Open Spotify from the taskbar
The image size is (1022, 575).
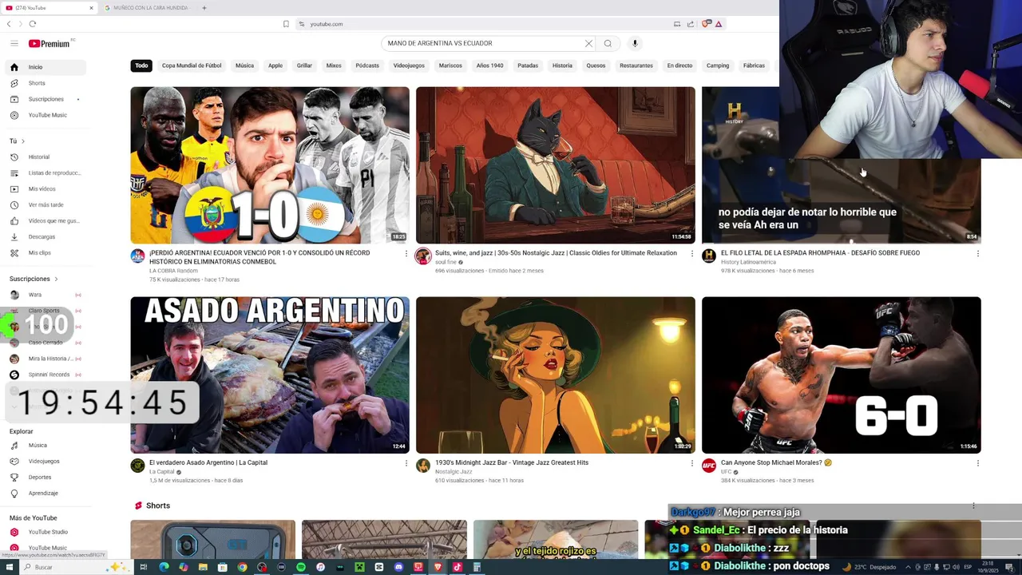click(301, 567)
